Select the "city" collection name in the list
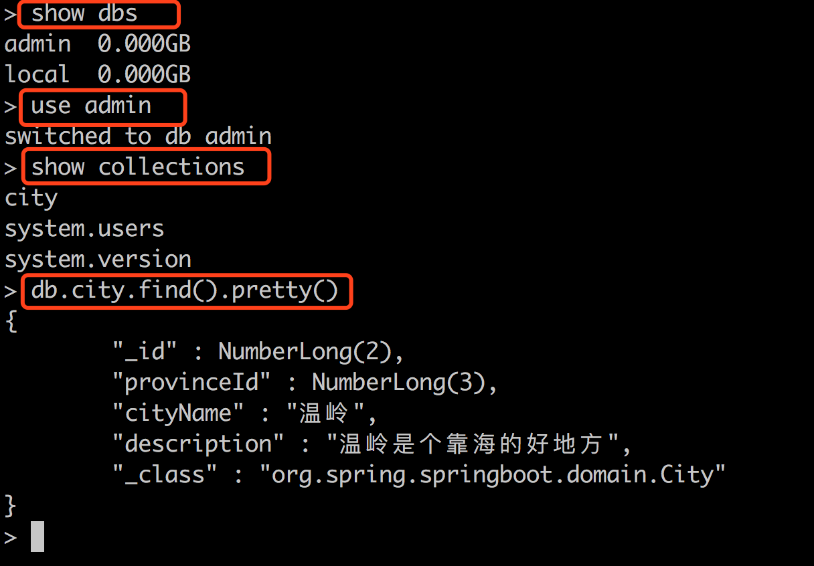 tap(31, 198)
